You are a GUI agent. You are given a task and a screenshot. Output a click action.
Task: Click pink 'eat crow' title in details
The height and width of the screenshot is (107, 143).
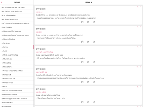click(x=39, y=12)
